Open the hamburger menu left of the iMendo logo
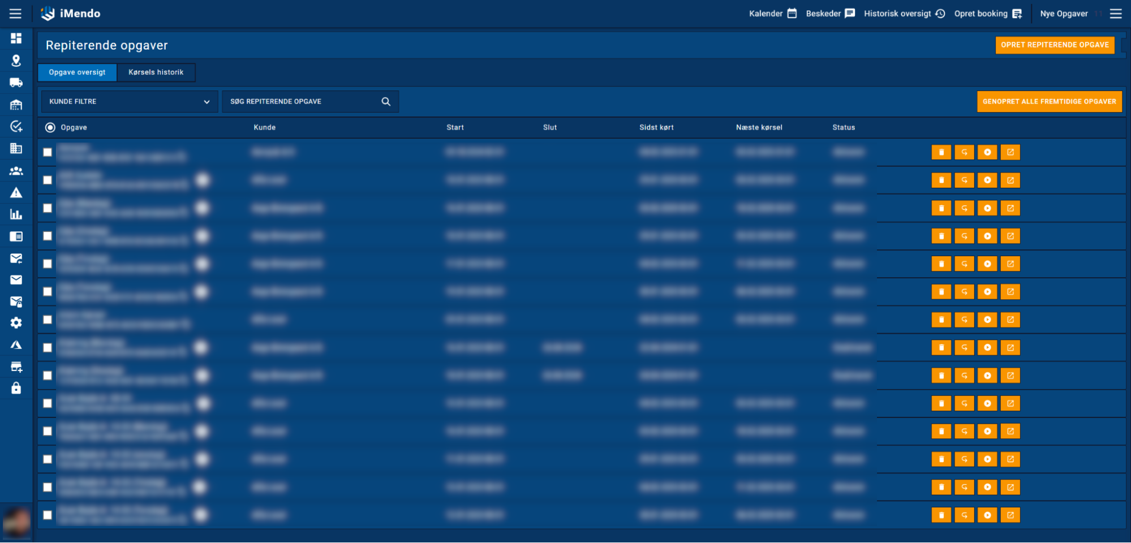 pos(15,14)
